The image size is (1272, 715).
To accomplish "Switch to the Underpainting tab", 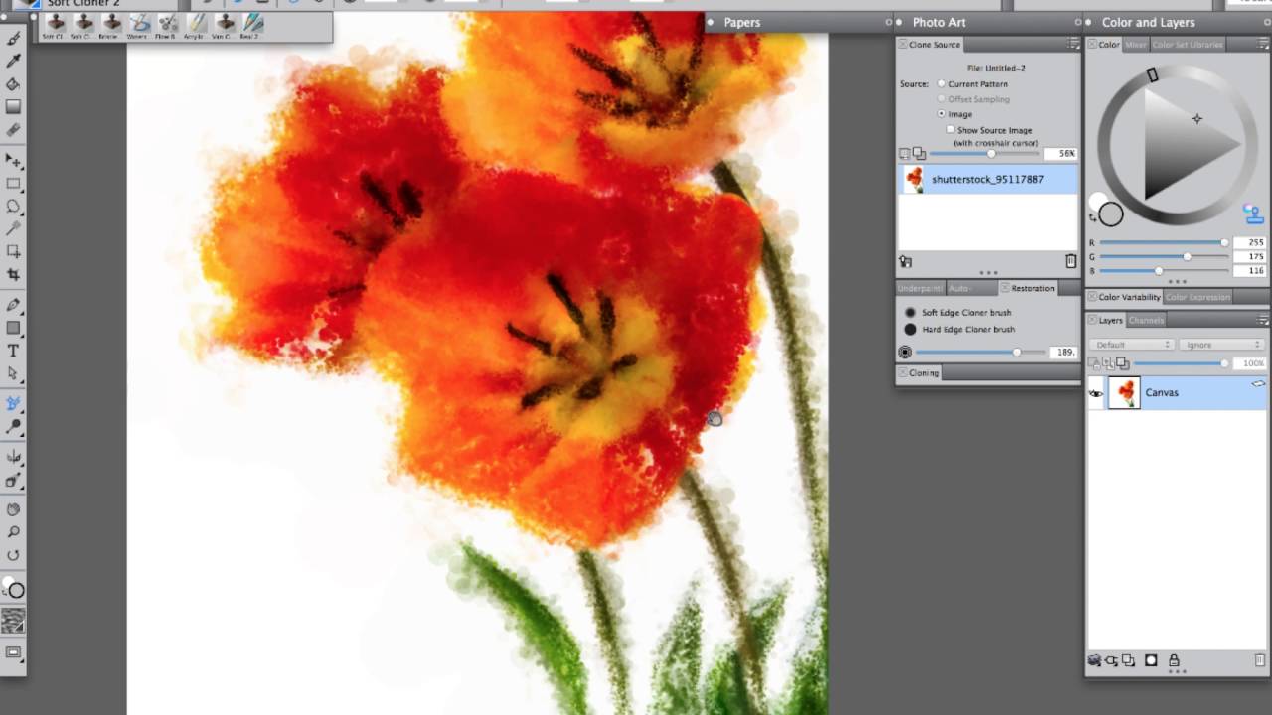I will click(920, 288).
